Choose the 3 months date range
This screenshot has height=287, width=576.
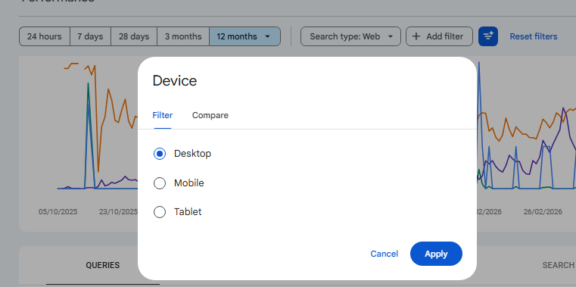183,36
